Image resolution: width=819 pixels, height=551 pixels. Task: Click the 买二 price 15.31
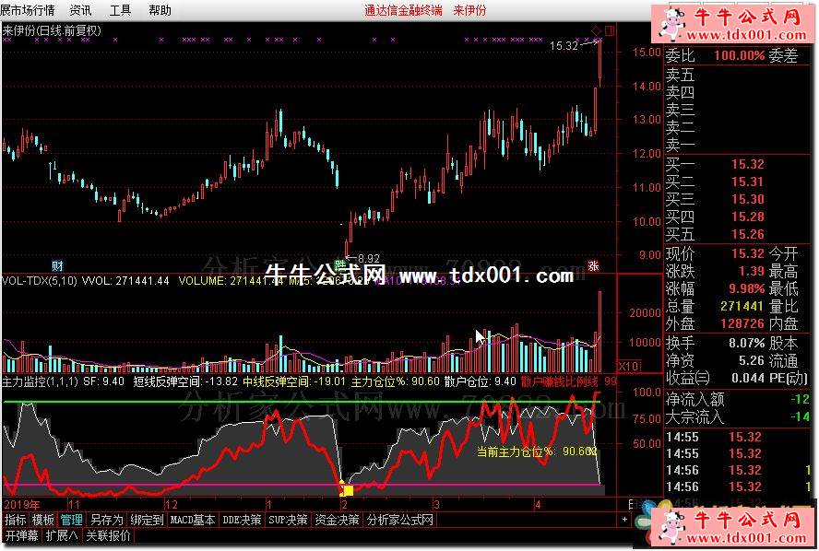pos(747,182)
